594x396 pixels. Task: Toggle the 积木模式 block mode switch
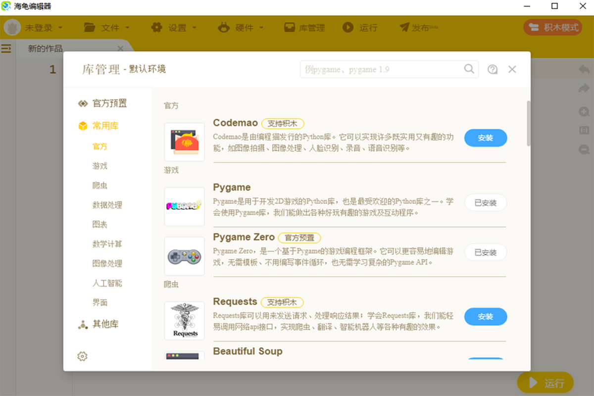tap(553, 27)
